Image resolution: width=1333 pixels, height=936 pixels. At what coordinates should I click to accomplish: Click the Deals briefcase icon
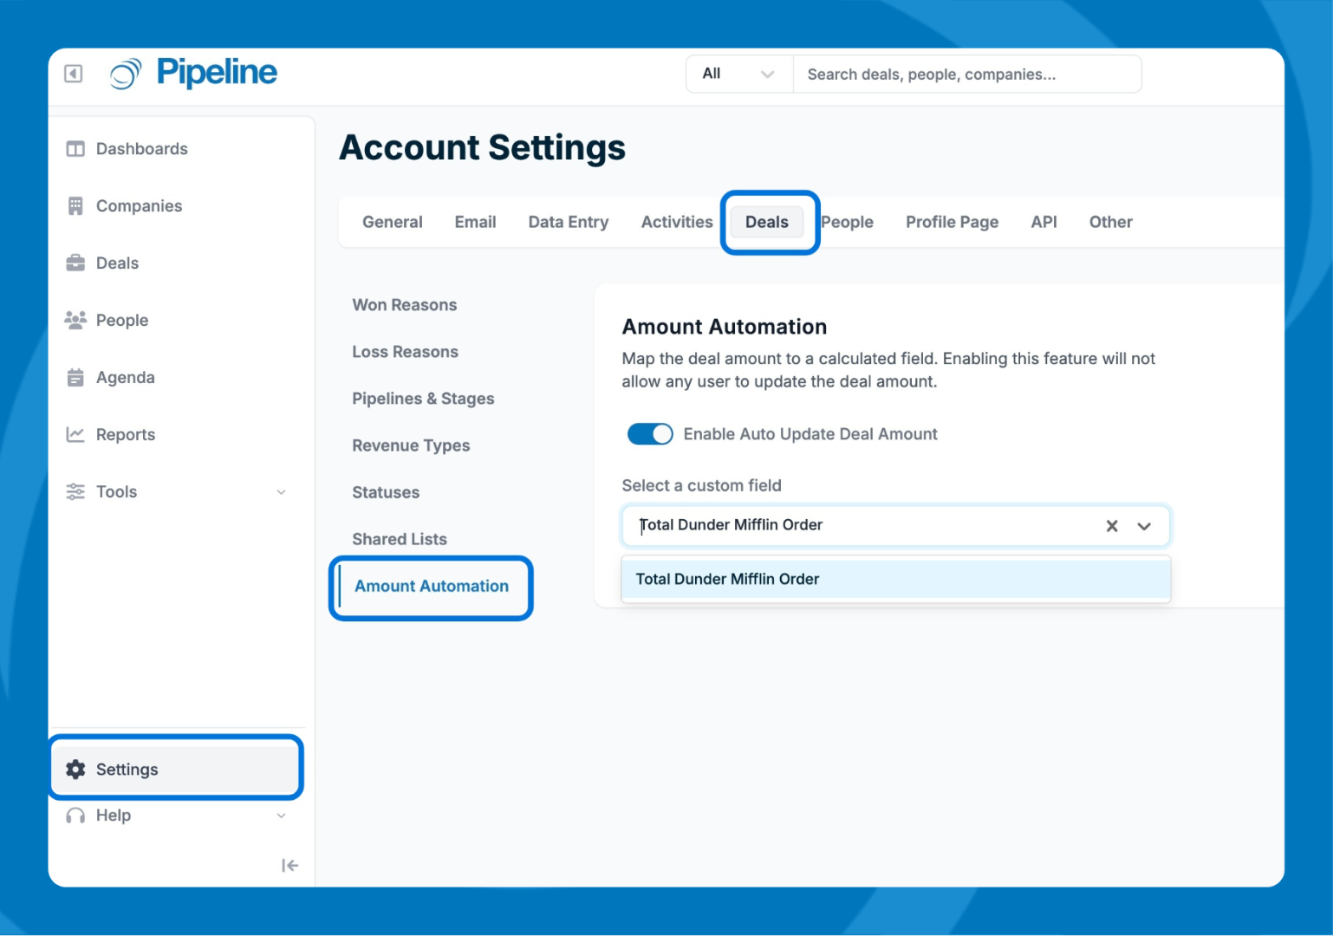click(x=75, y=263)
